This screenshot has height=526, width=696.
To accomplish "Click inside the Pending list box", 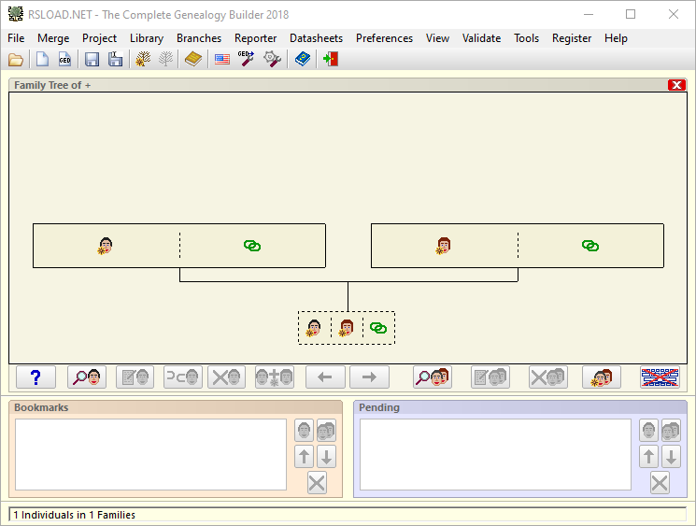I will coord(495,455).
